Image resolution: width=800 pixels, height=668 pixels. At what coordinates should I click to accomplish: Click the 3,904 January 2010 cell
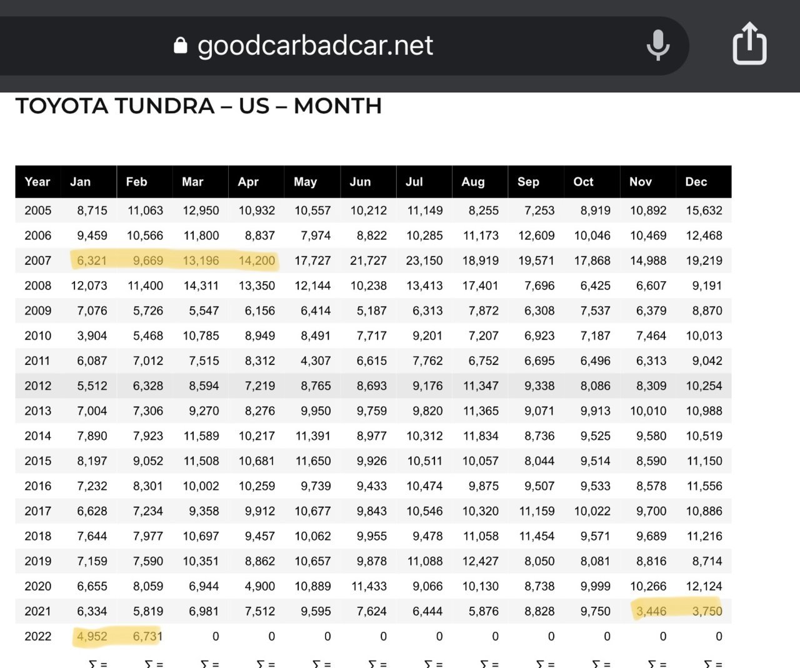tap(92, 336)
